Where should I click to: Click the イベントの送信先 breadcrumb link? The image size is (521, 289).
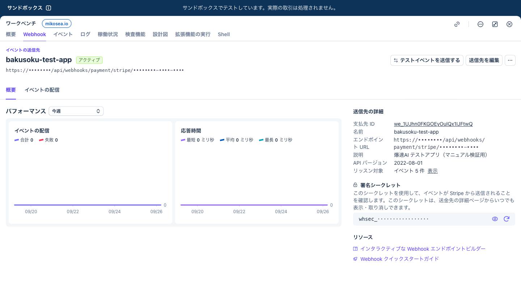coord(23,50)
